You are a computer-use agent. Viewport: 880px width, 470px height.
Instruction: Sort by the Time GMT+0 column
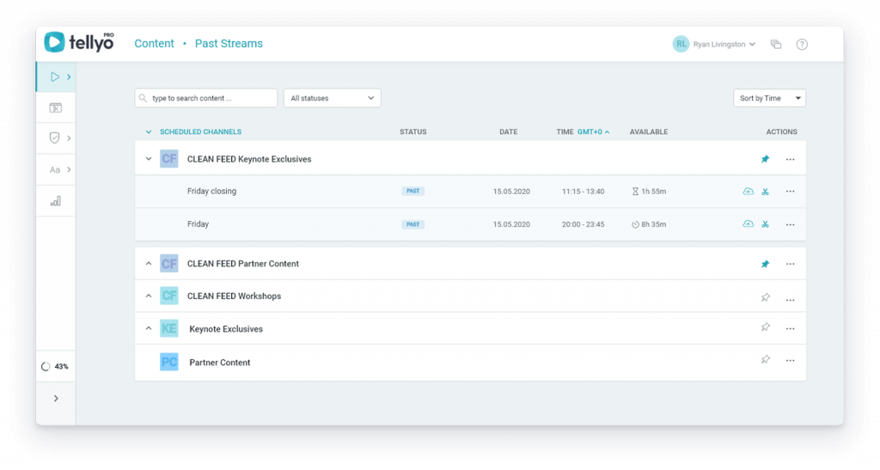583,131
